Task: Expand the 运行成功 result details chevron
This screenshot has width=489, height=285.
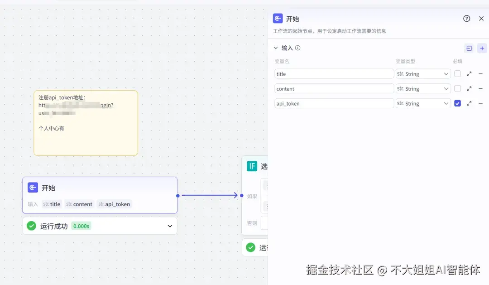Action: (170, 226)
